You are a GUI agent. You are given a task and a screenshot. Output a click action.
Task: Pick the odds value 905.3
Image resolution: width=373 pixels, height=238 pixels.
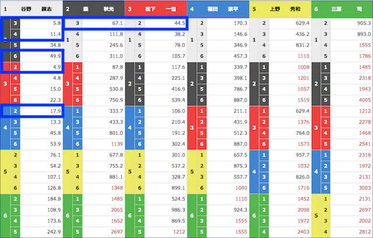[364, 23]
